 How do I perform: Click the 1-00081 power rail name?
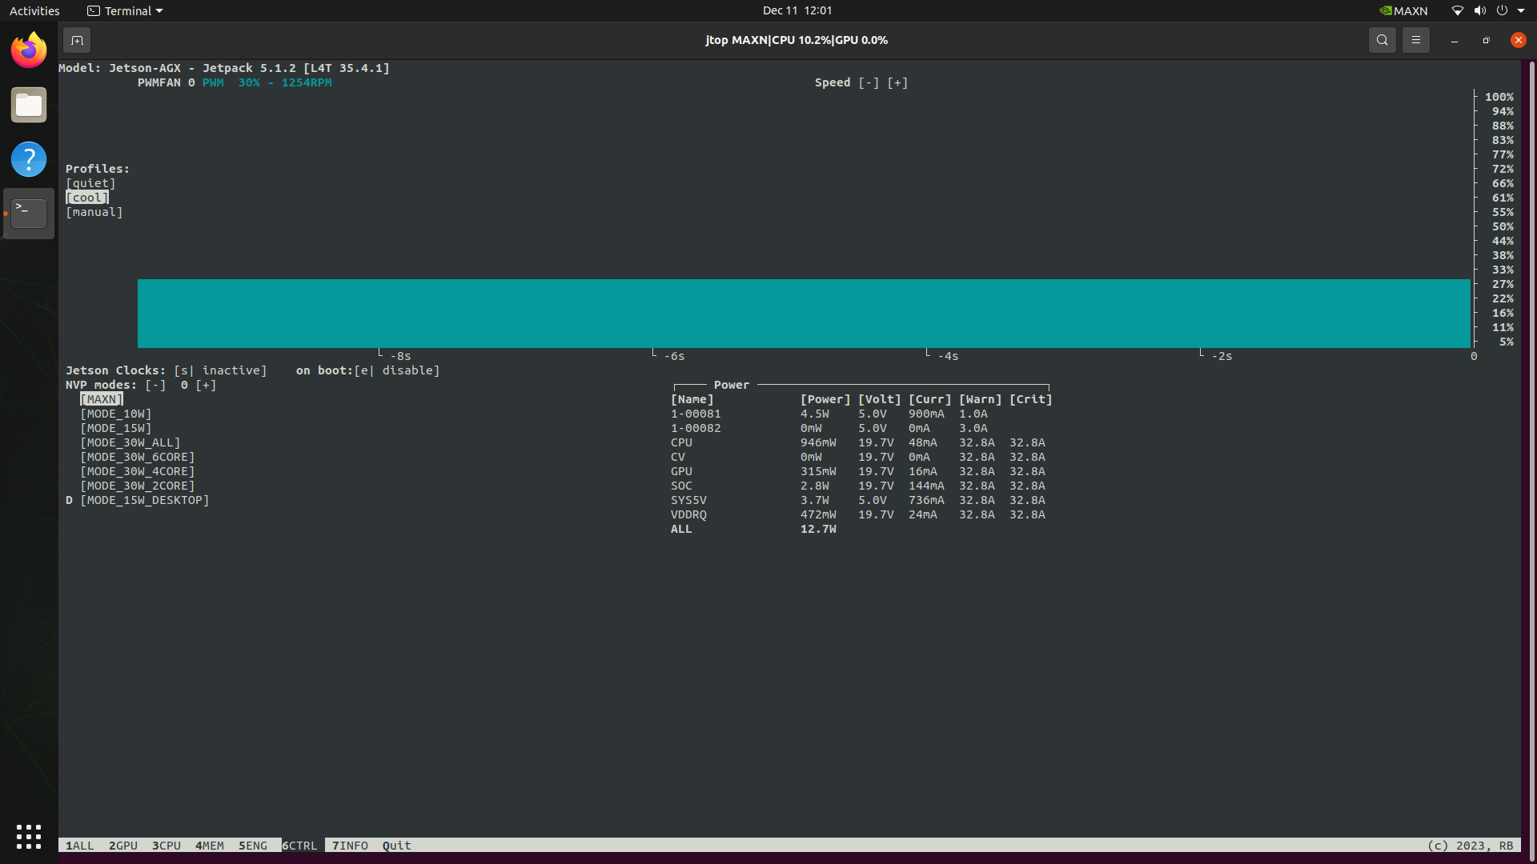pyautogui.click(x=696, y=414)
